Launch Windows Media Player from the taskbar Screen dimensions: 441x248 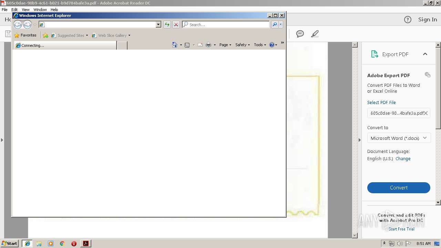point(51,244)
